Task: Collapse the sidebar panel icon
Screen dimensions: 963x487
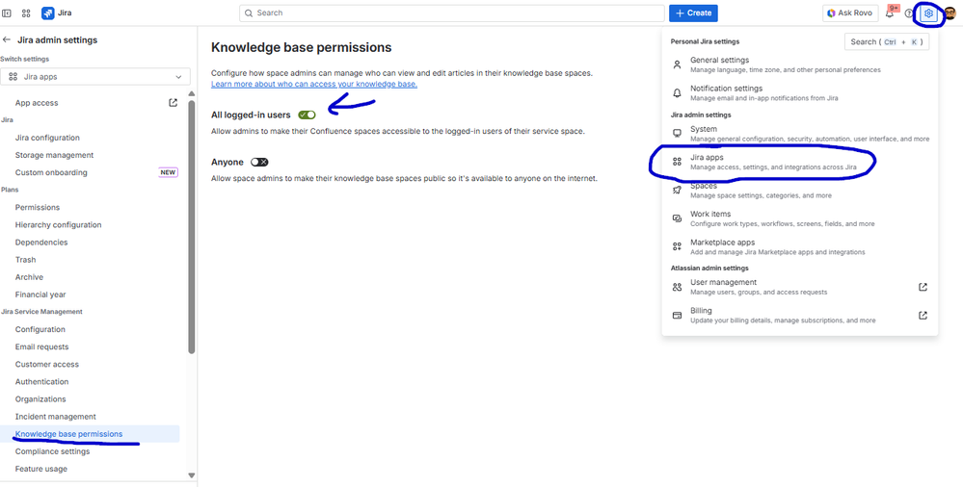Action: pyautogui.click(x=7, y=13)
